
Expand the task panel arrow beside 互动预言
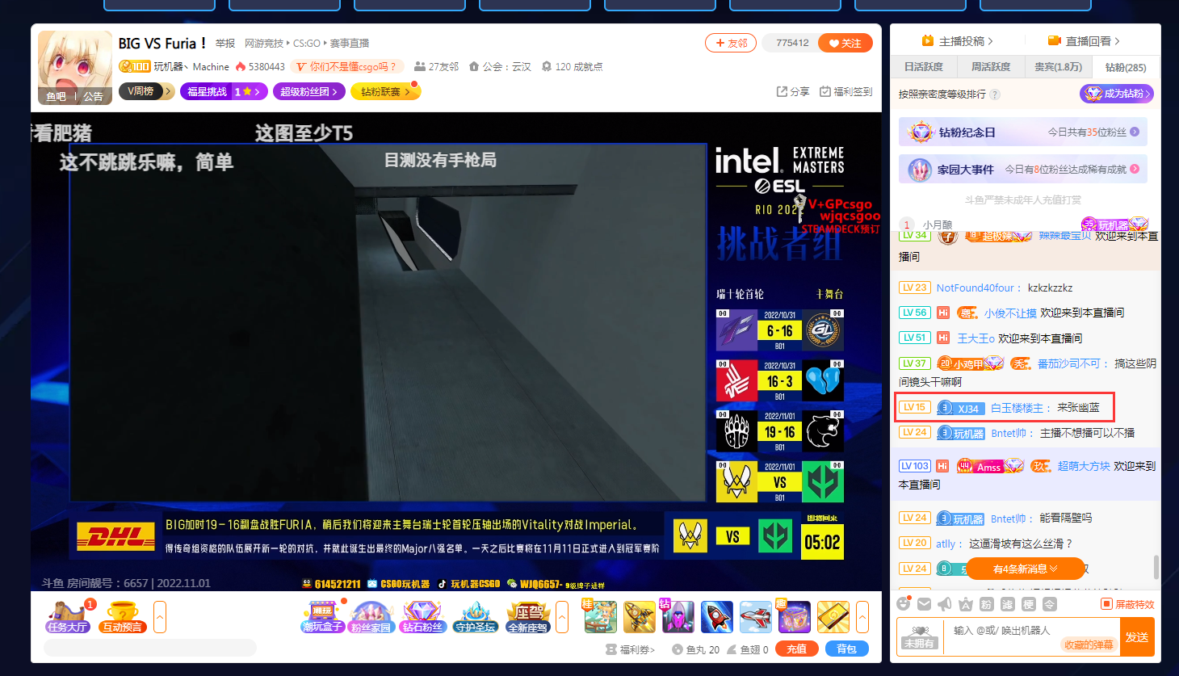[x=160, y=617]
